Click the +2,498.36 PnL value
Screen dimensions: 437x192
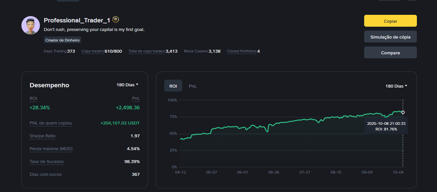click(x=128, y=108)
